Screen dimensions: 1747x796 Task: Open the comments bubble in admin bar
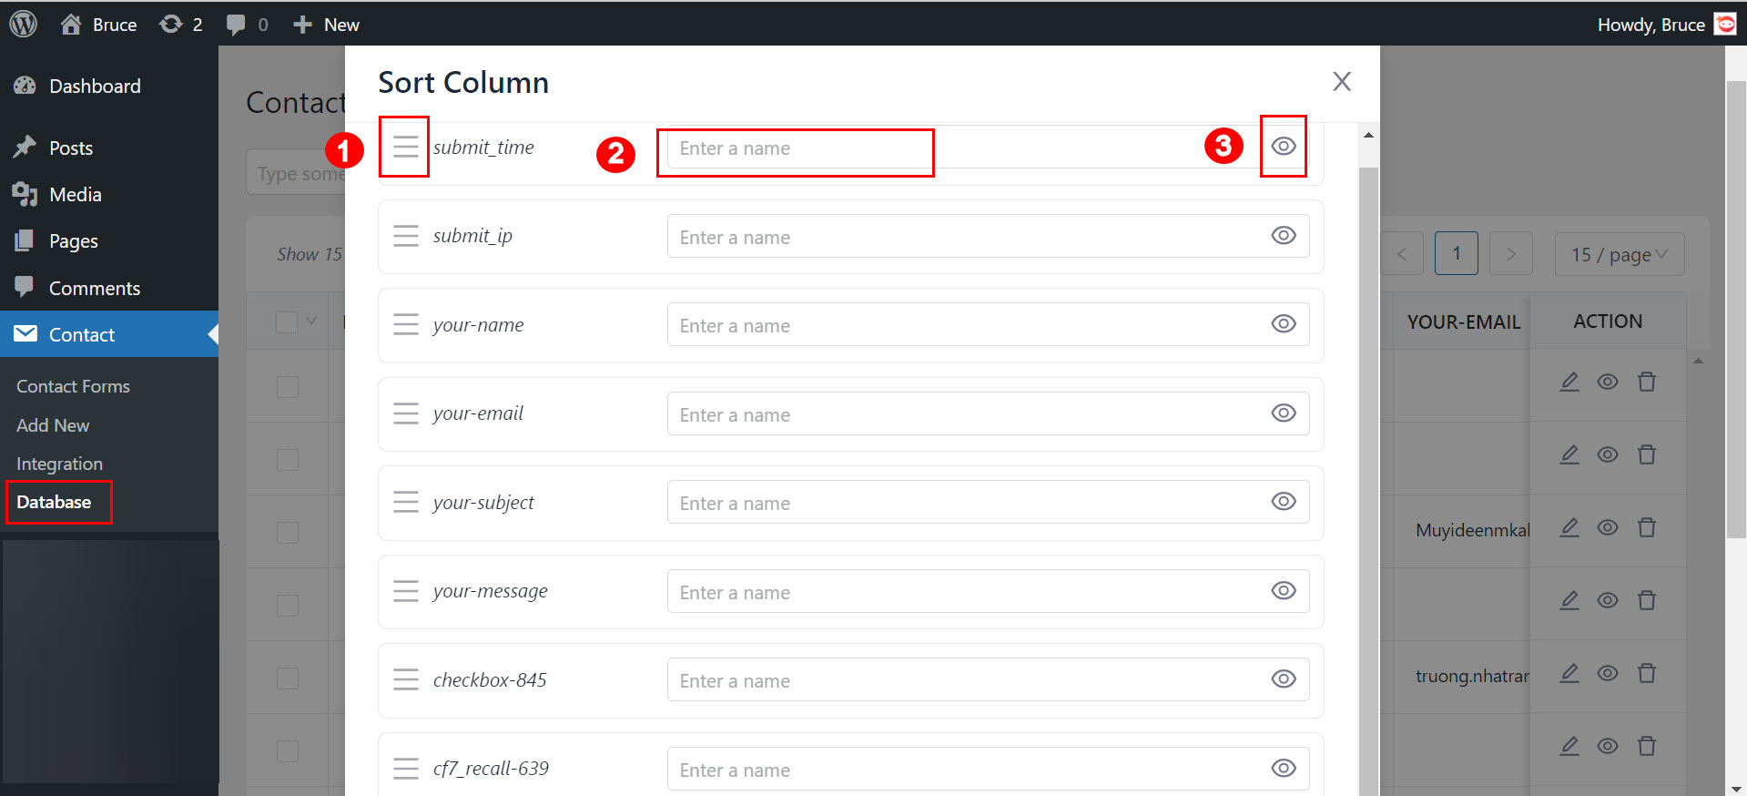tap(236, 25)
